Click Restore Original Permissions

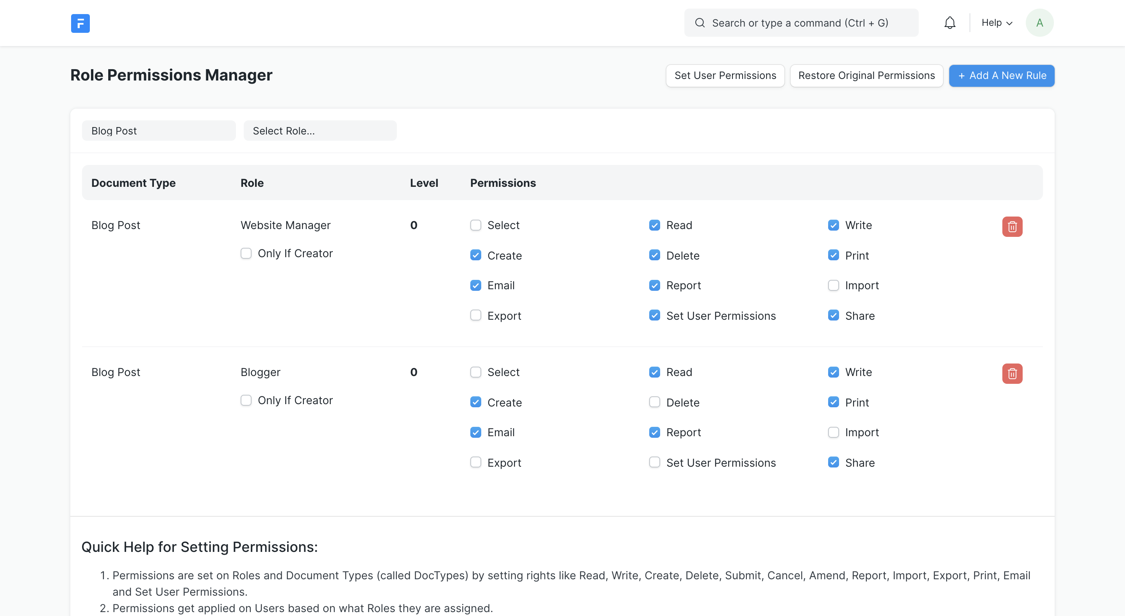[866, 75]
